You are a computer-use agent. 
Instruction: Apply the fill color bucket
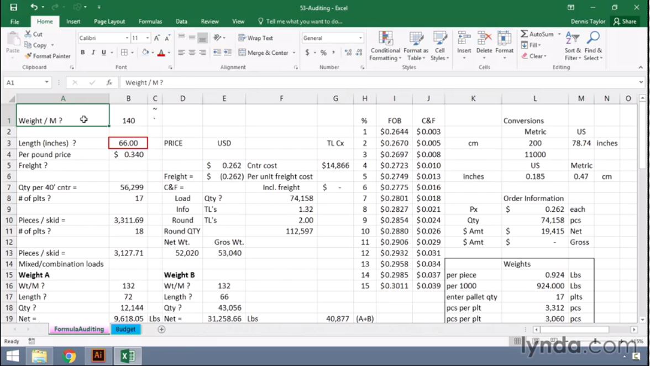pyautogui.click(x=145, y=52)
